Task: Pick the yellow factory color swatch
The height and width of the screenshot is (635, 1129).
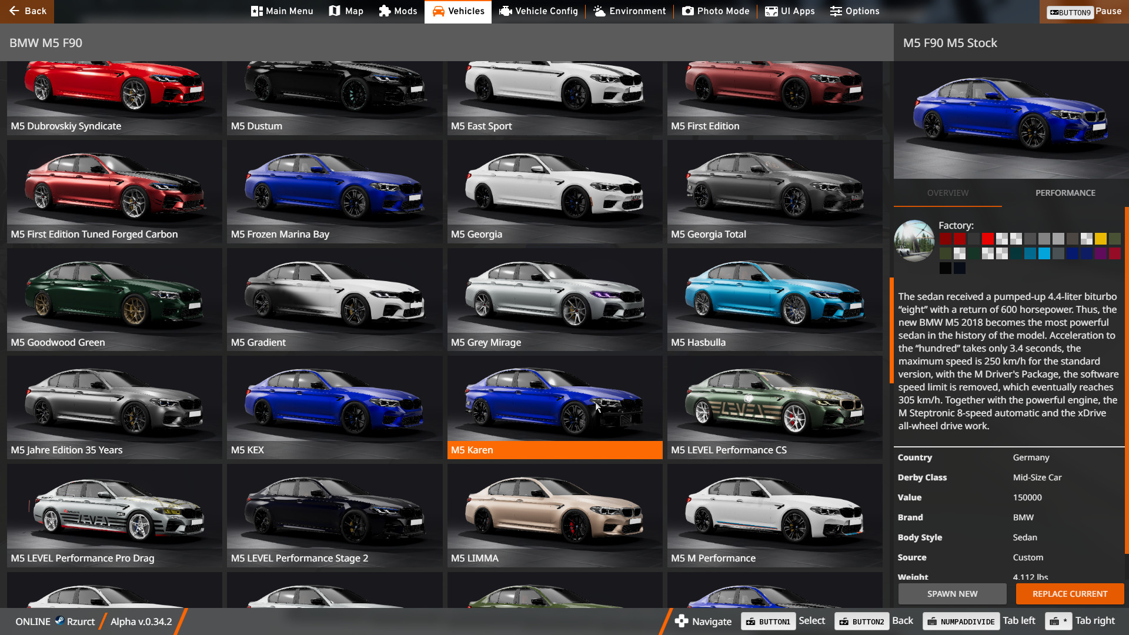Action: [1100, 239]
